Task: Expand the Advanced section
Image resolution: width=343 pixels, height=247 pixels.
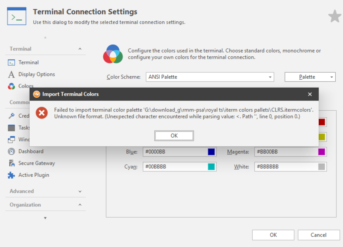Action: [80, 192]
